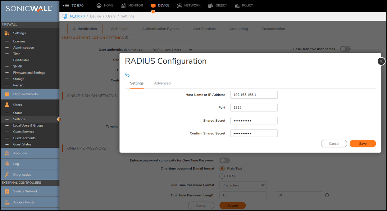This screenshot has height=211, width=387.
Task: Switch to the Advanced tab
Action: click(x=162, y=83)
